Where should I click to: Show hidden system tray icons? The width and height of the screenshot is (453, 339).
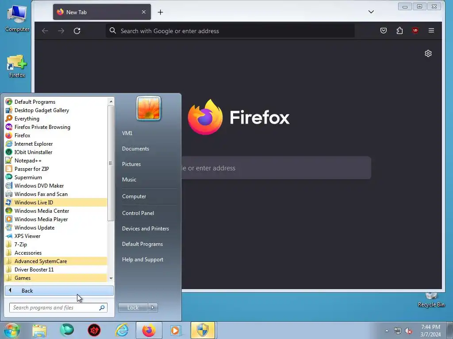387,331
